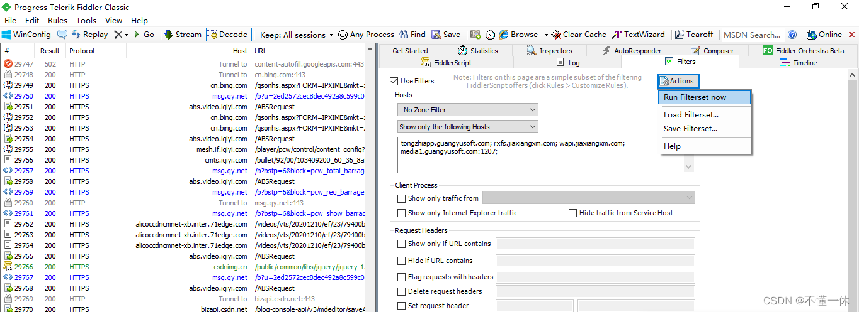Enable Hide if URL contains checkbox
Screen dimensions: 859x312
(402, 261)
